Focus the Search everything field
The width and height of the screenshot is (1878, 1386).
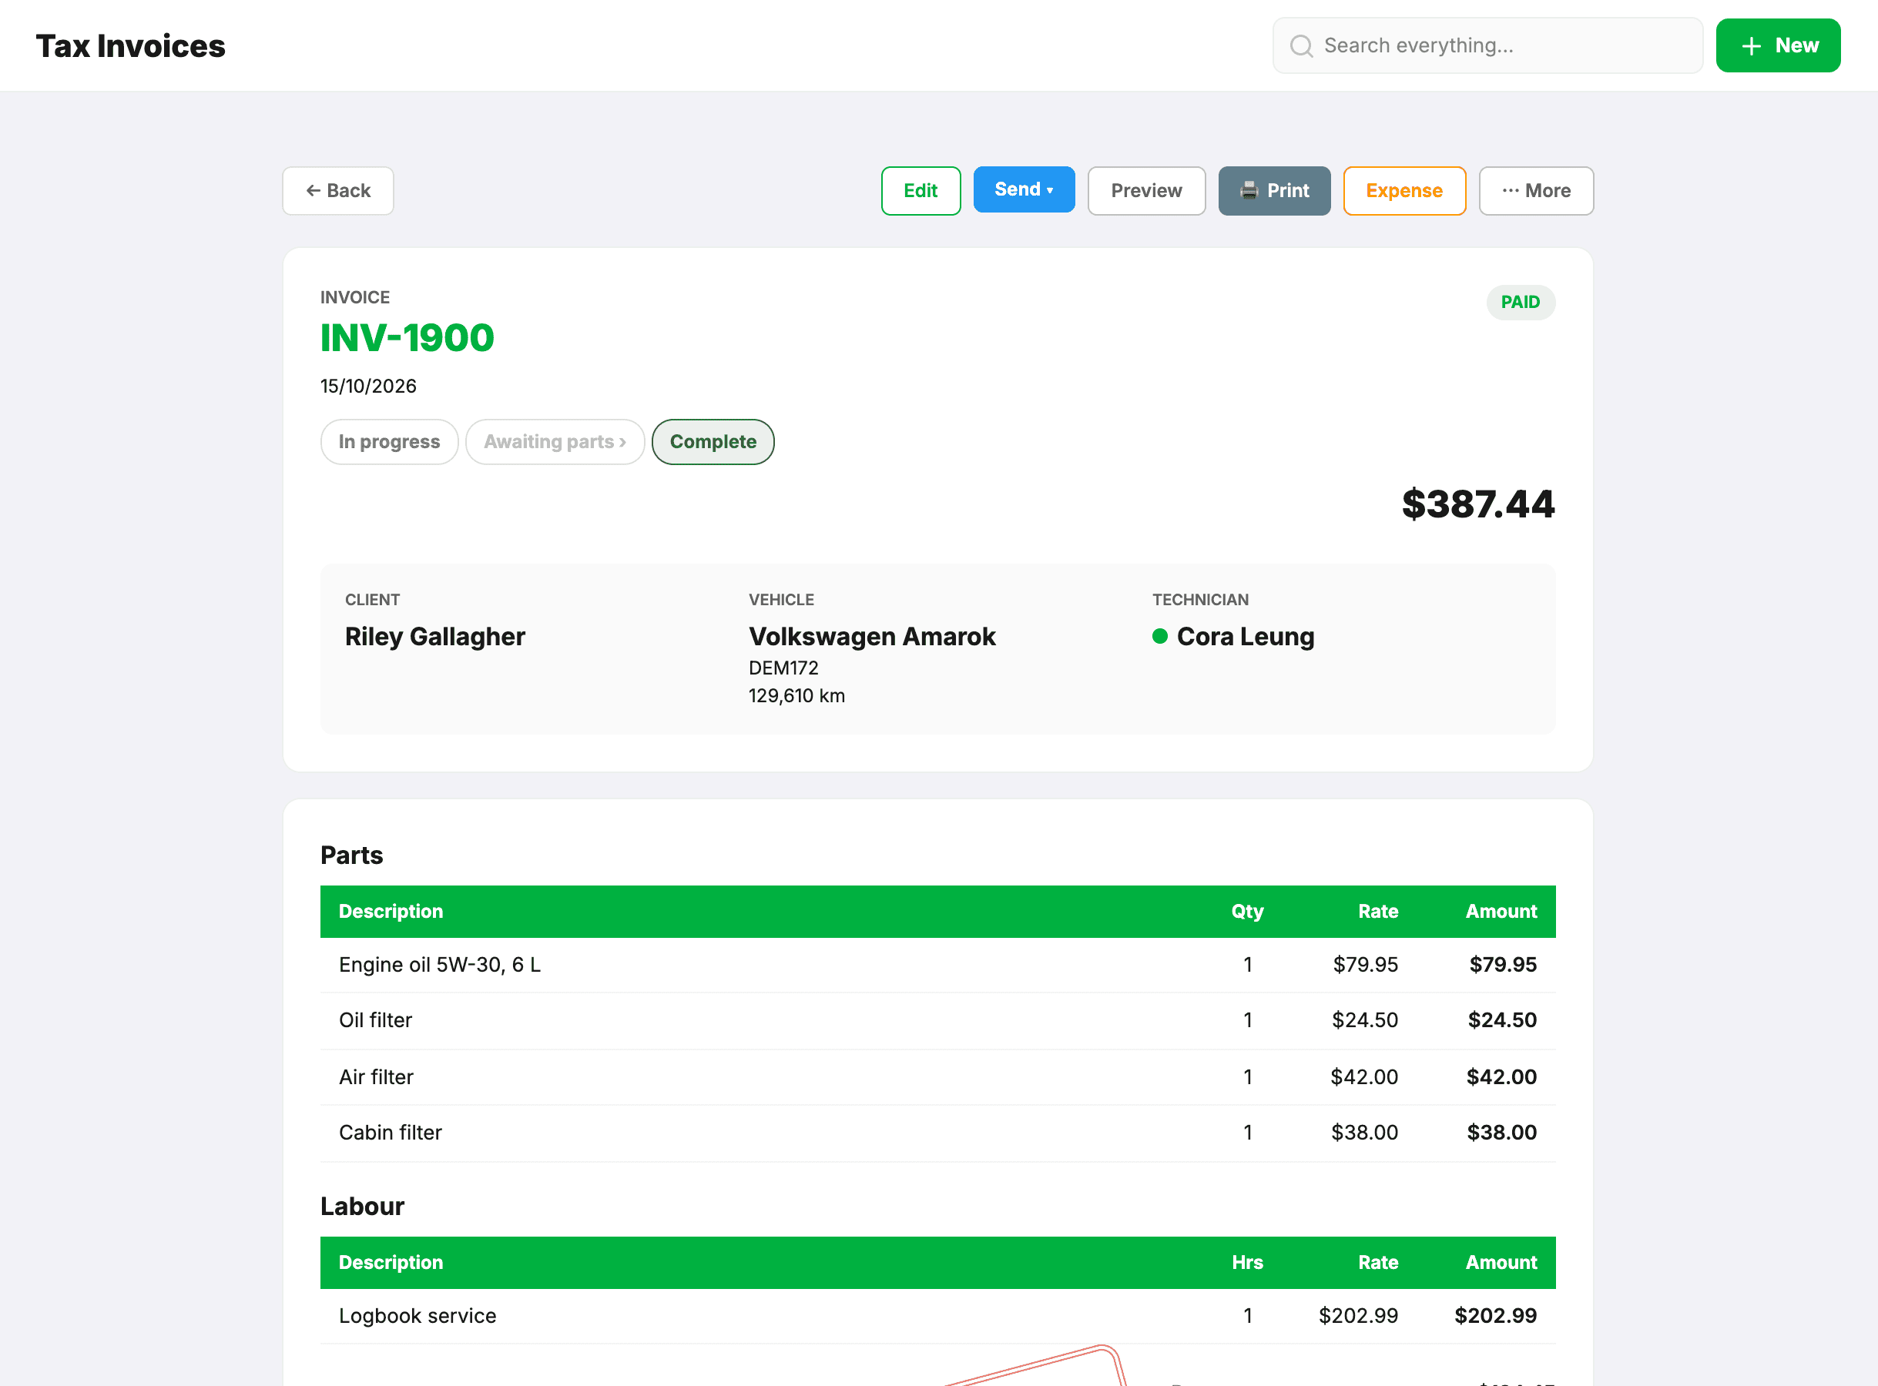click(1487, 45)
